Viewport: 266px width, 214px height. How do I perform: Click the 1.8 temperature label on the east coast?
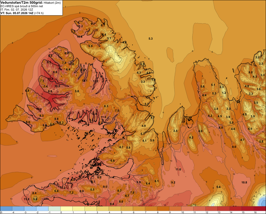(153, 80)
